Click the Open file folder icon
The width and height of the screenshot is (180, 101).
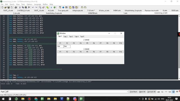click(5, 8)
